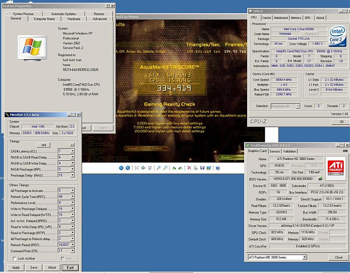Open image for editing from Picture Viewer toolbar
Image resolution: width=350 pixels, height=273 pixels.
(x=209, y=168)
